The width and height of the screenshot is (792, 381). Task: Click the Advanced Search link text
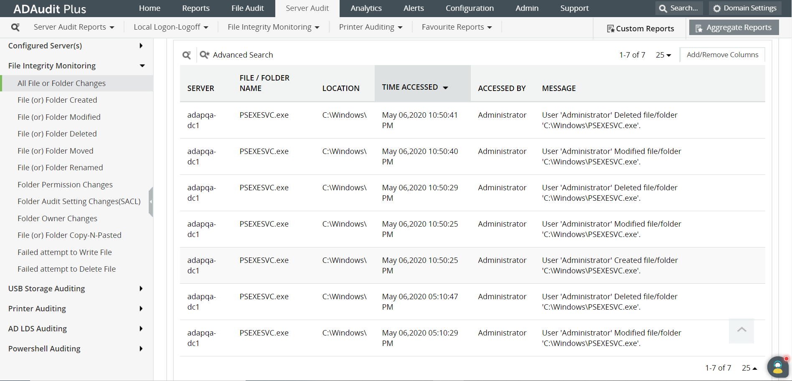243,55
